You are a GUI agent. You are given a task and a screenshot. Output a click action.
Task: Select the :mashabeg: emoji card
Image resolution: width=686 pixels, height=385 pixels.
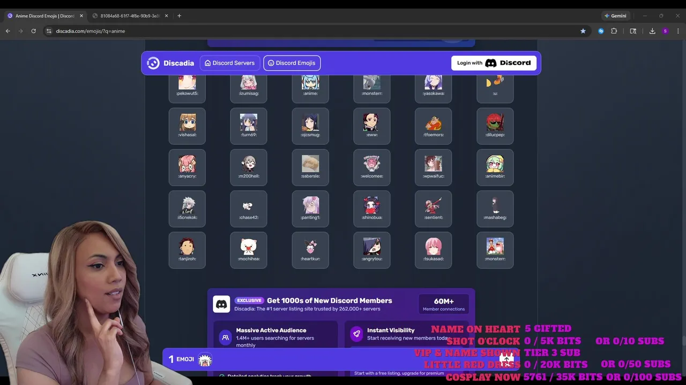click(x=495, y=209)
